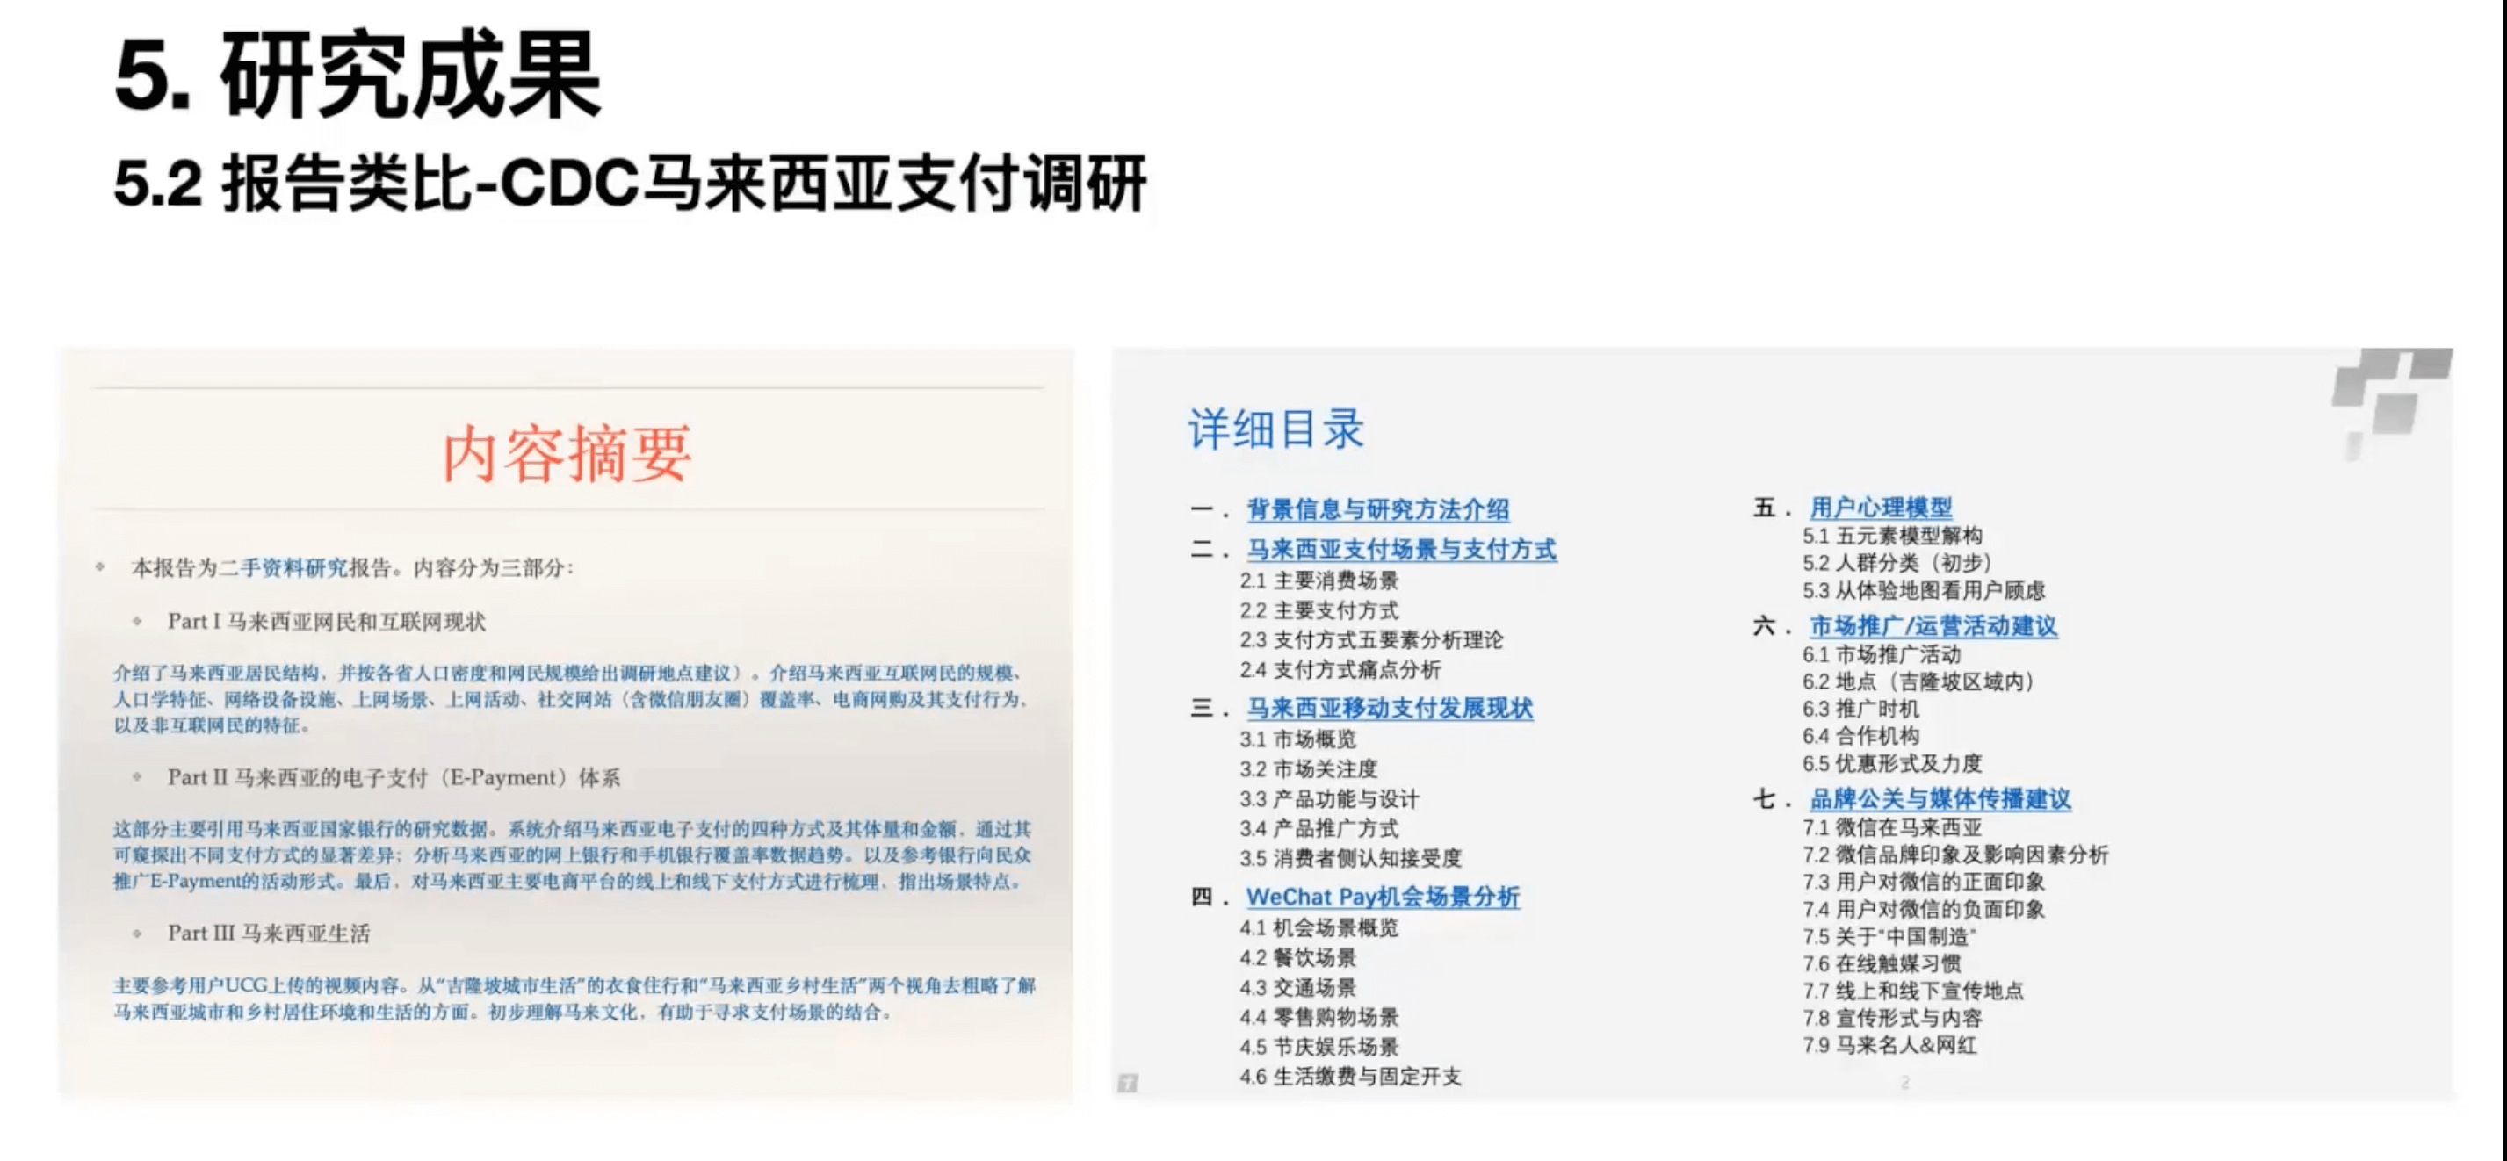
Task: Click page number 2 on the contents slide
Action: [1904, 1082]
